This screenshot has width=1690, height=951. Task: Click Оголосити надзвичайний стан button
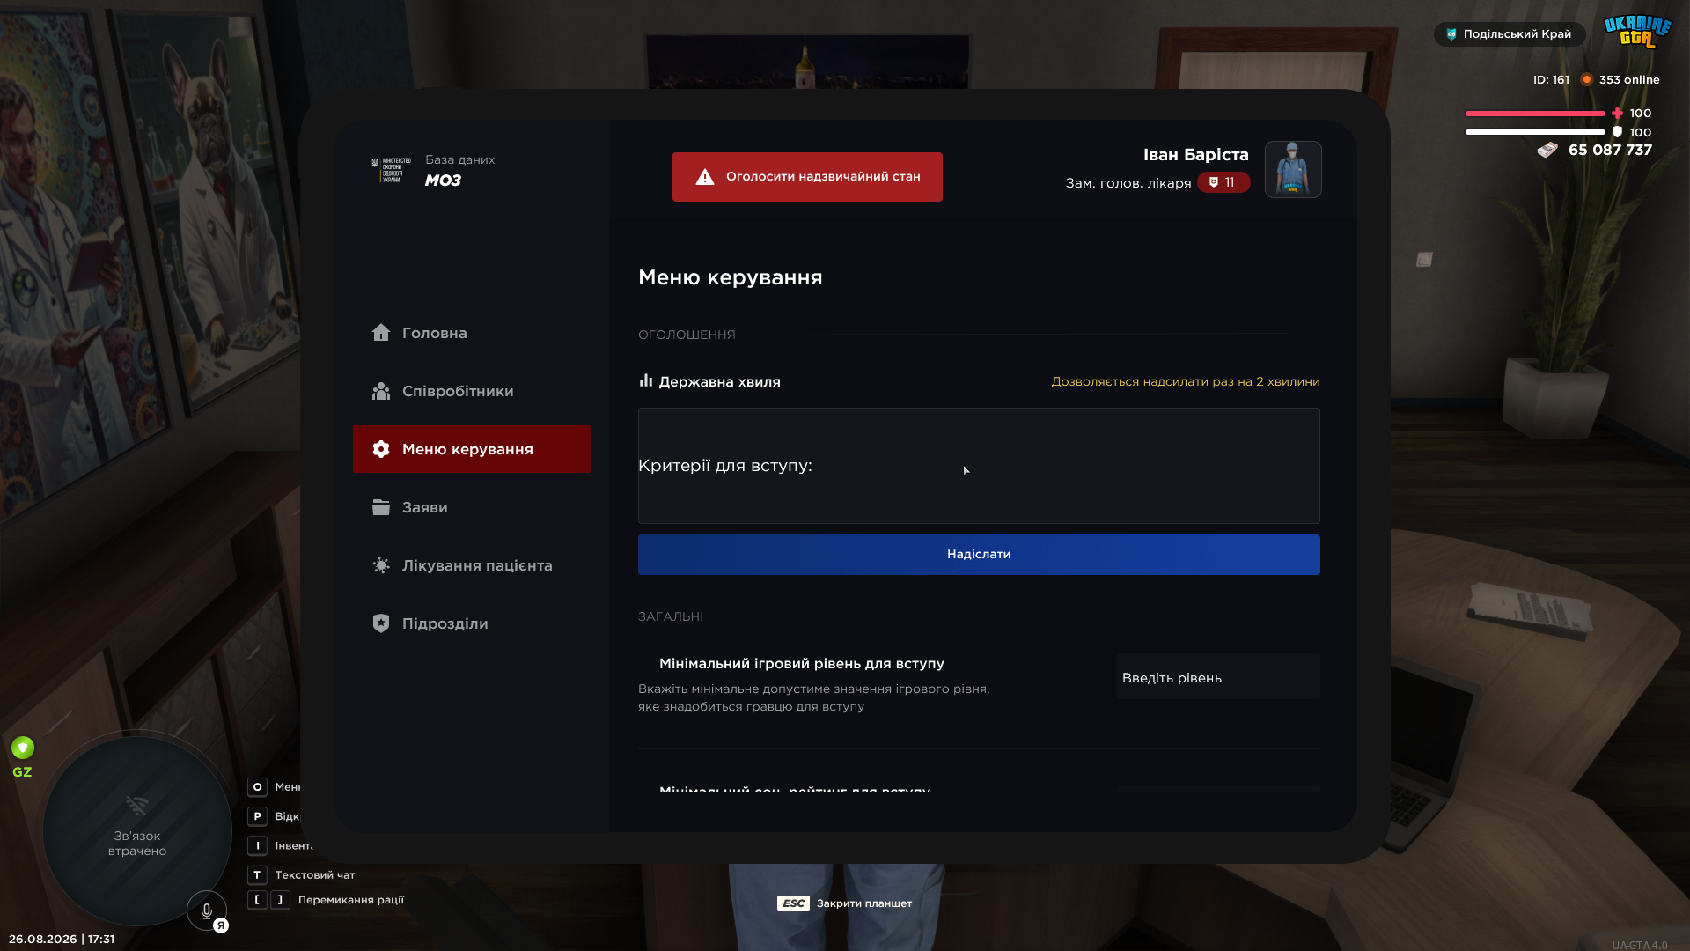coord(807,177)
